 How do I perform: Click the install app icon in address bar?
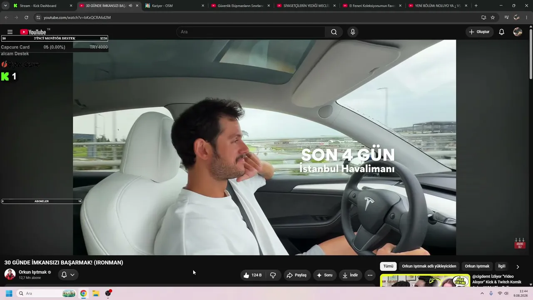(483, 17)
